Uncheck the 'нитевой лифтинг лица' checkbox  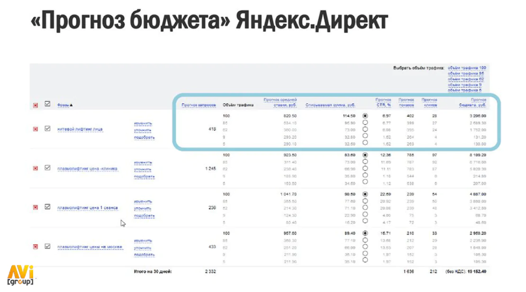click(47, 129)
